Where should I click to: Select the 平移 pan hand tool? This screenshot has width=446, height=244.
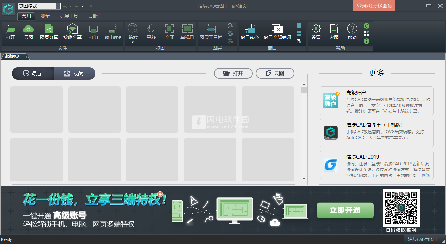pos(151,32)
